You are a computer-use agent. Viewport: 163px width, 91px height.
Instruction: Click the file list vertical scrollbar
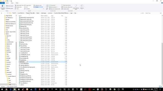[x=162, y=63]
